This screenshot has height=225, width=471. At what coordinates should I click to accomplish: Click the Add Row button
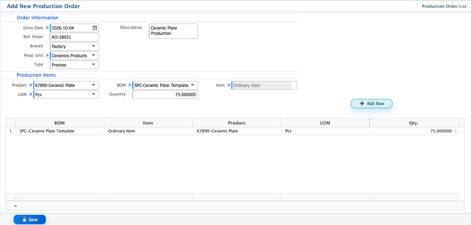pyautogui.click(x=372, y=104)
